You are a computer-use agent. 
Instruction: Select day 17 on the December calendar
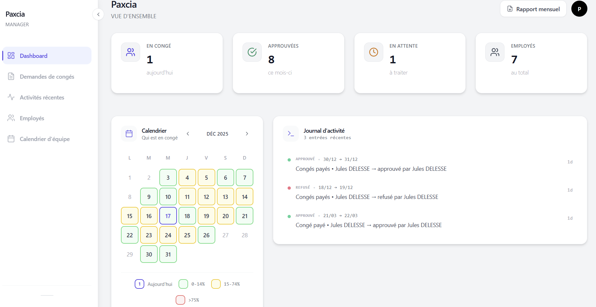point(168,216)
